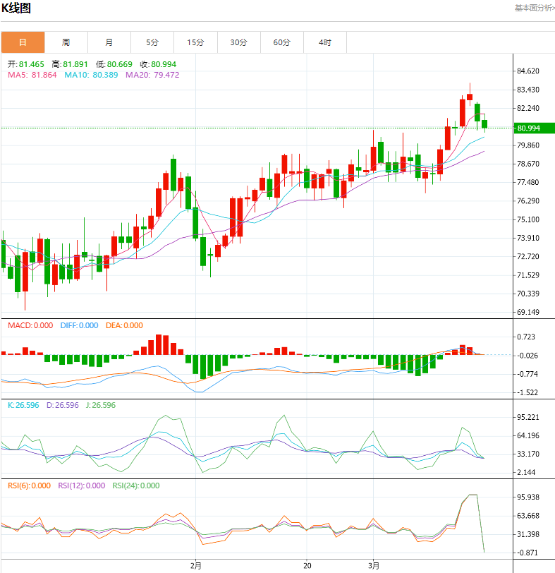This screenshot has width=555, height=573.
Task: Click the DIFF indicator label
Action: (78, 325)
